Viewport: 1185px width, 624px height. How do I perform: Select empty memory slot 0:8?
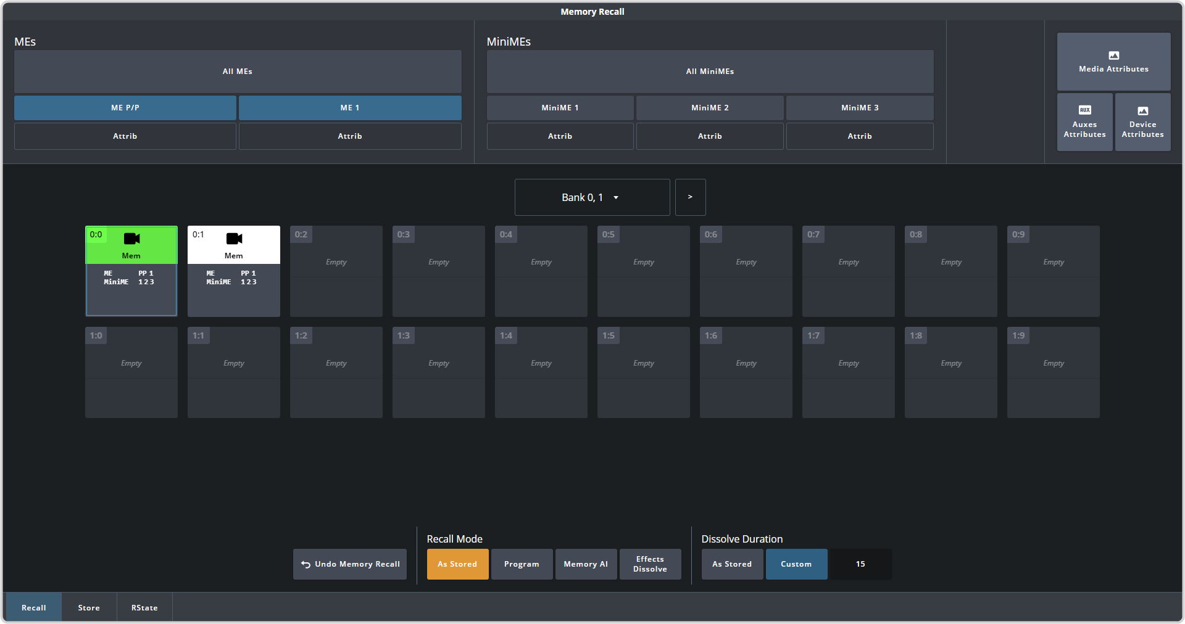[x=951, y=271]
